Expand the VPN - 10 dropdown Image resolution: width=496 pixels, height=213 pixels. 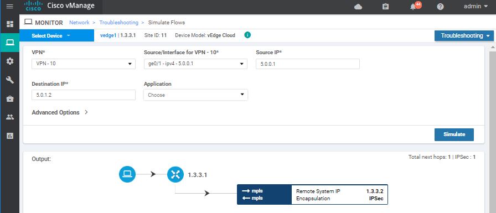click(84, 64)
